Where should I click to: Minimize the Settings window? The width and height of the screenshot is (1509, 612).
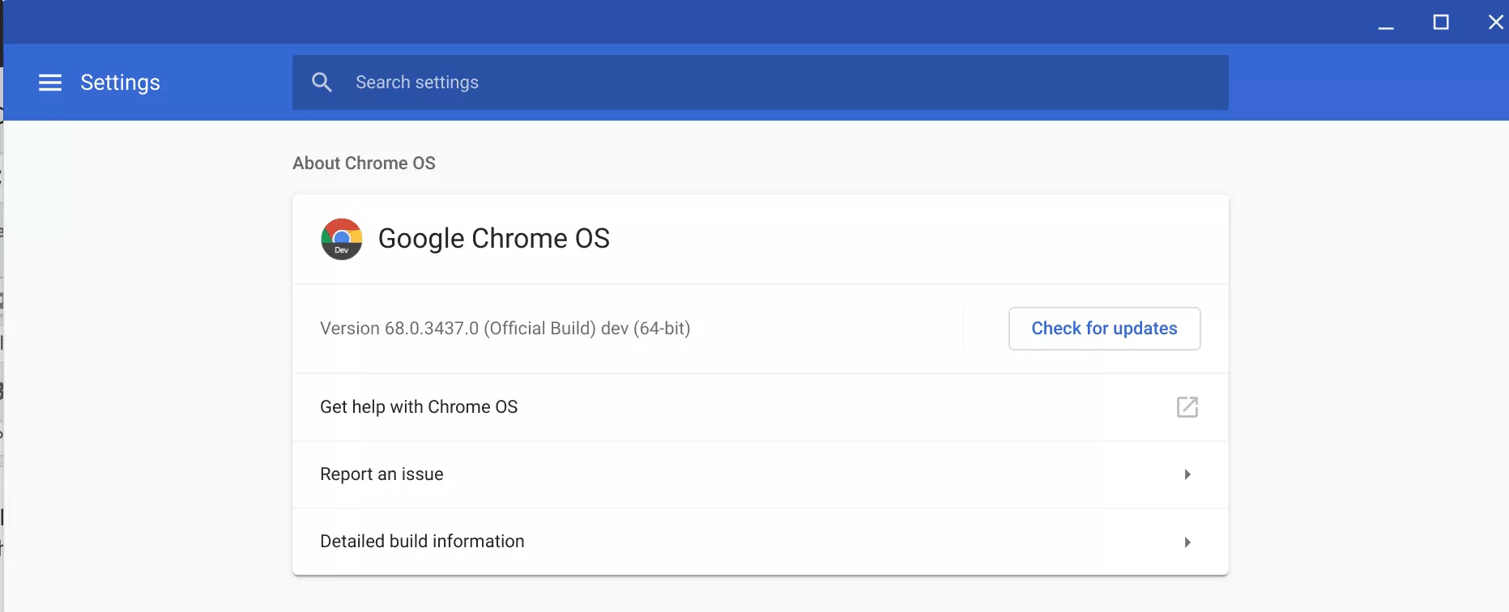pos(1386,23)
